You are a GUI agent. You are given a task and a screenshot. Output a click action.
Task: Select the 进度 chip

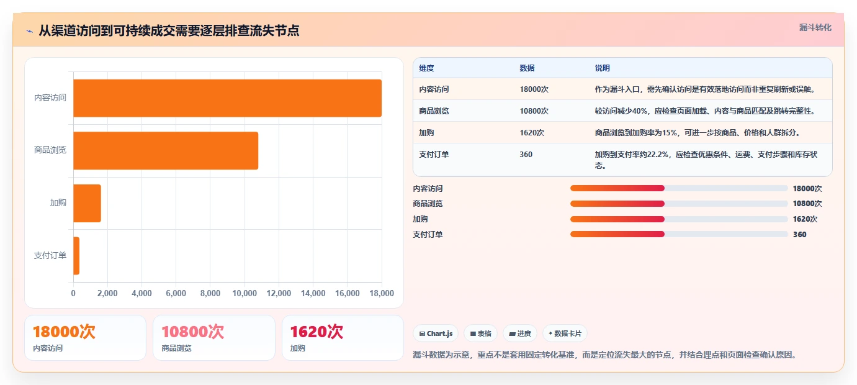point(520,333)
